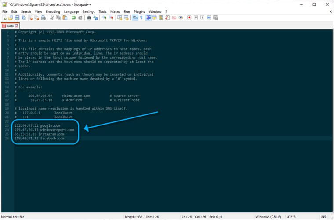Viewport: 334px width, 220px height.
Task: Click the Close document toolbar icon
Action: [x=30, y=18]
